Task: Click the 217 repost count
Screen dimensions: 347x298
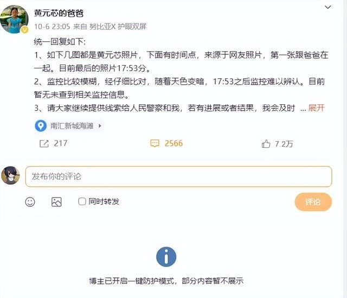Action: [x=60, y=143]
